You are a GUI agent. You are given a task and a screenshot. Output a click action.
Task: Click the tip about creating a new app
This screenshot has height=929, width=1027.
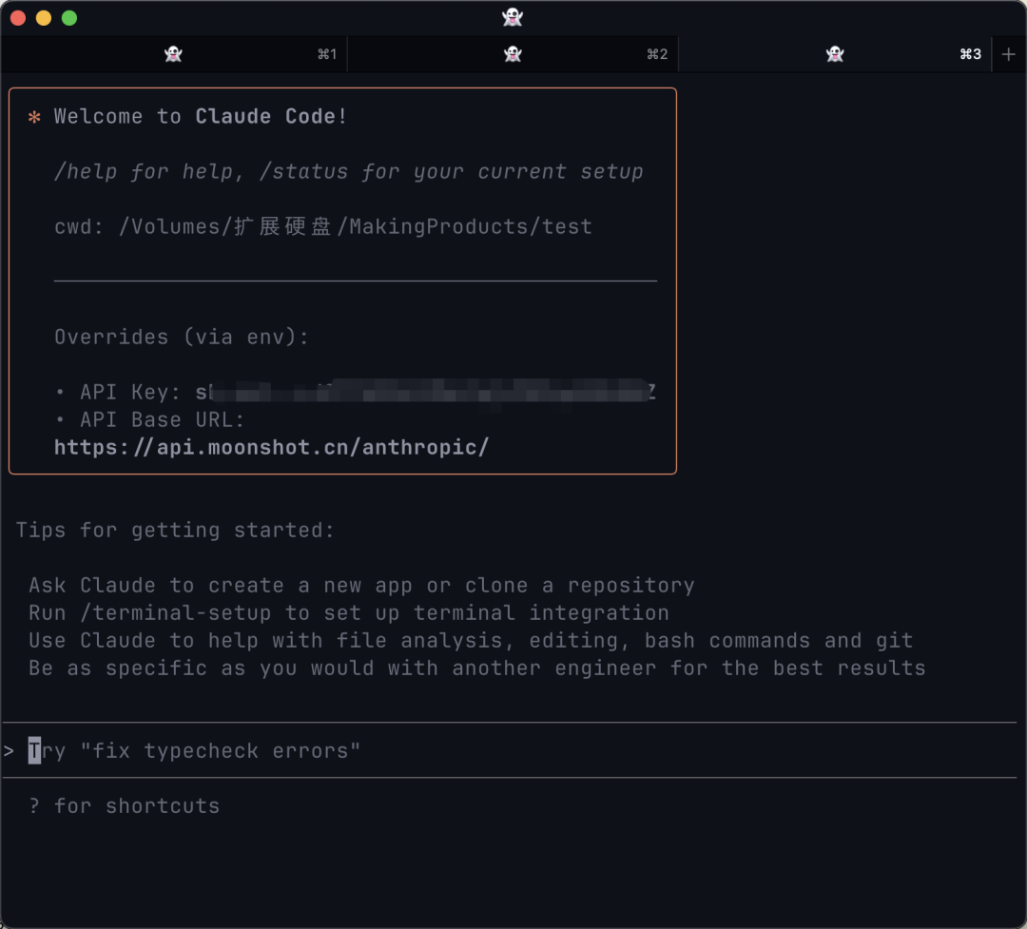click(361, 585)
